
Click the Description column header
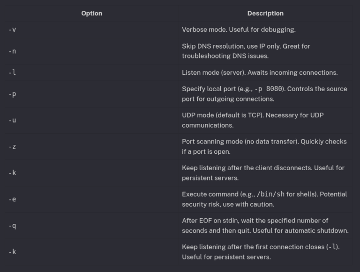265,13
